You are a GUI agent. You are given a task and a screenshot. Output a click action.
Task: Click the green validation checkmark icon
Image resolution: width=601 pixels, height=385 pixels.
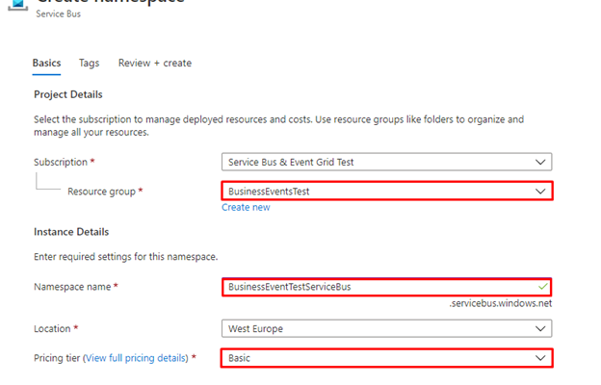click(542, 287)
